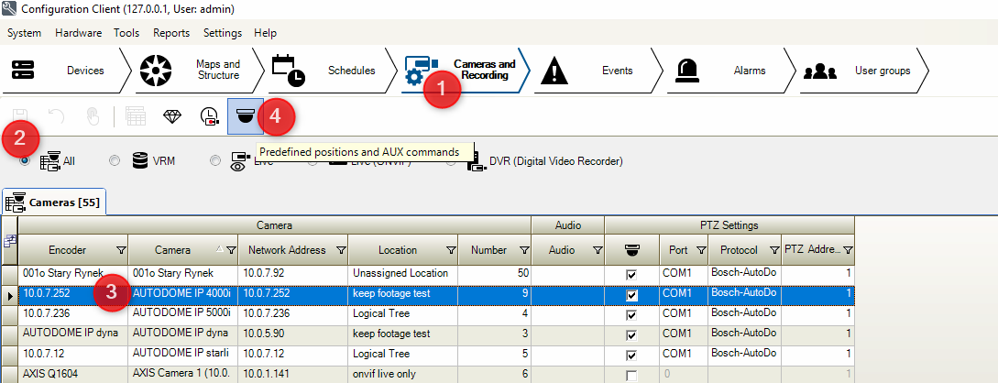The image size is (998, 383).
Task: Select the 10.0.7.236 AUTODOME IP 5000i row
Action: (x=183, y=314)
